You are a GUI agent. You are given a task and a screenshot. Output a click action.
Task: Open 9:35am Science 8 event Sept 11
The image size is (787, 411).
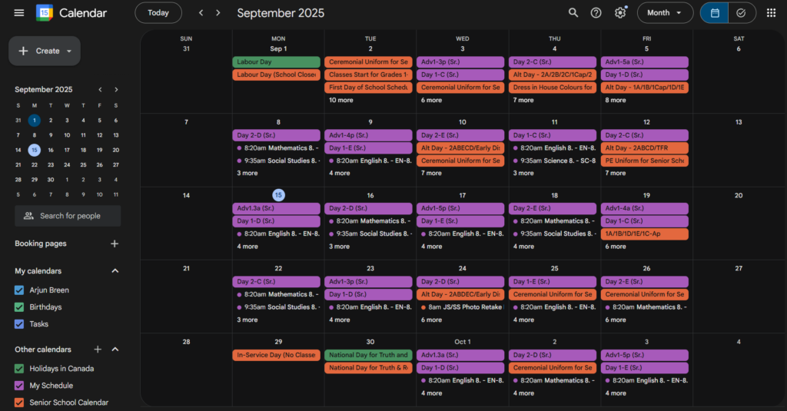[553, 161]
